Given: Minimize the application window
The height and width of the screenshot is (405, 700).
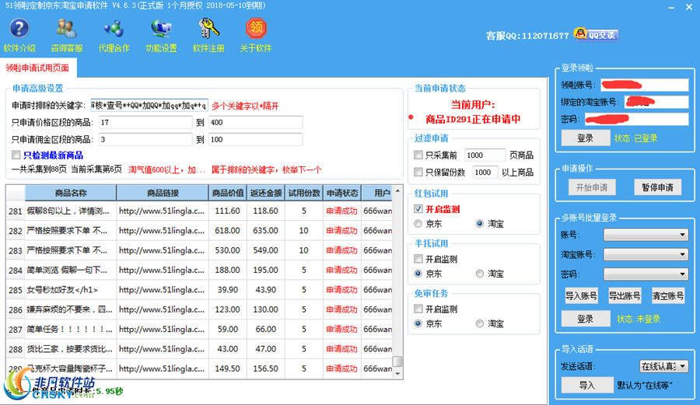Looking at the screenshot, I should tap(671, 8).
